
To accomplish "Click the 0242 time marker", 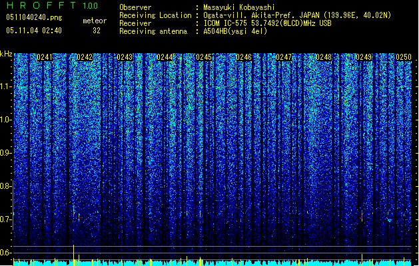I will (x=85, y=57).
